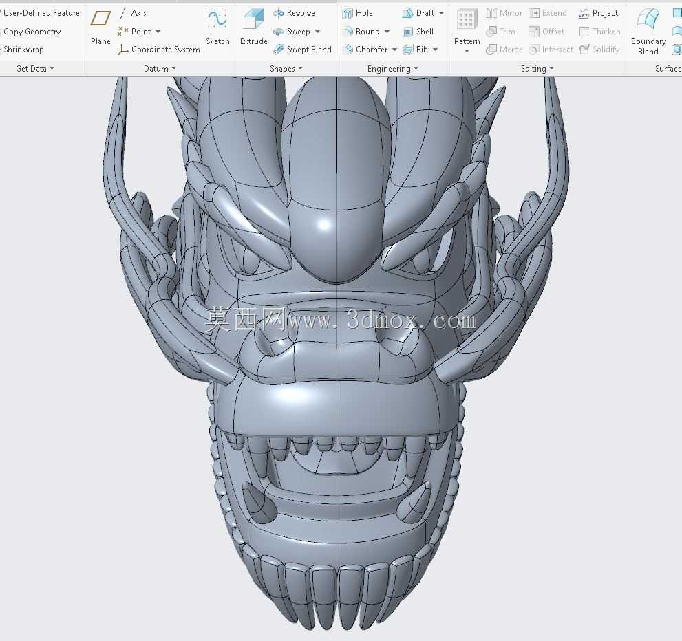Expand the Pattern dropdown arrow

pos(467,52)
